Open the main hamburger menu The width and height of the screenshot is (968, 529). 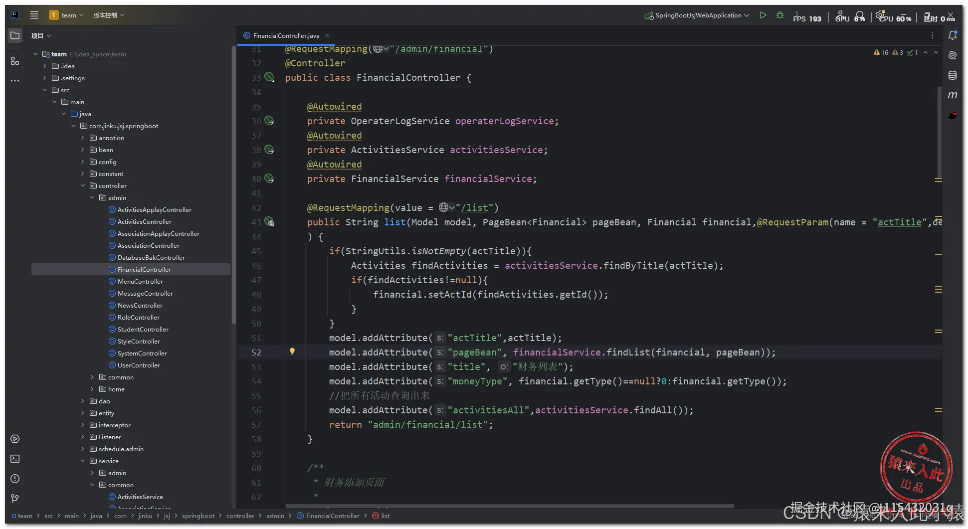tap(34, 15)
